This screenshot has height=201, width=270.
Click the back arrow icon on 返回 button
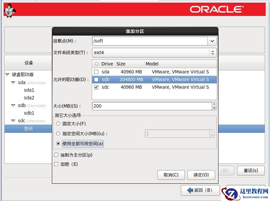[x=190, y=190]
